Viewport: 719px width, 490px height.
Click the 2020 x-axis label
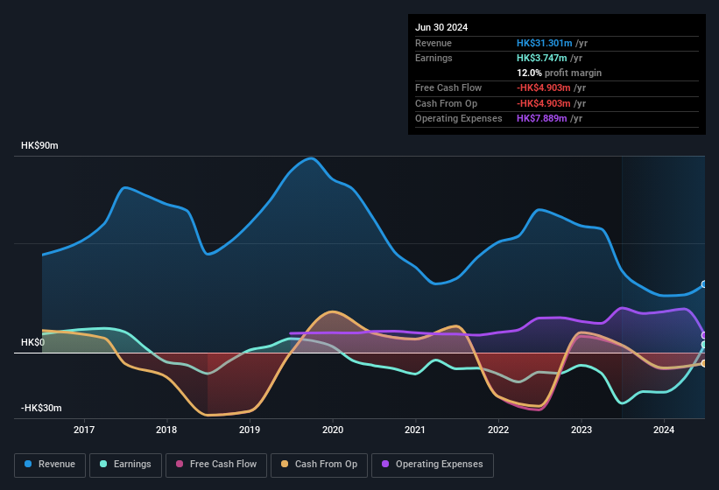click(333, 430)
